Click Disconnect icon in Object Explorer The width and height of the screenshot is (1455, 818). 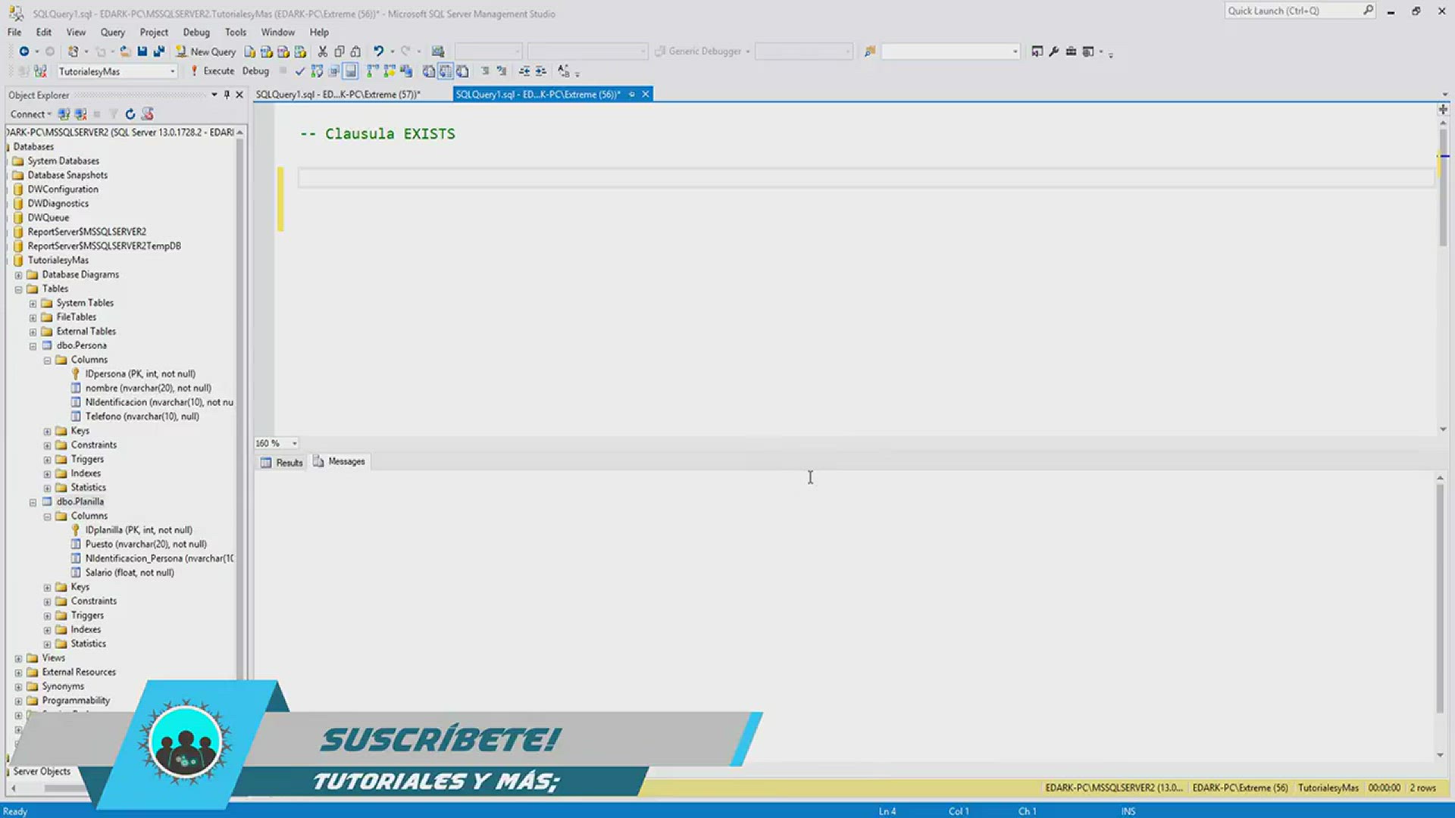(80, 114)
